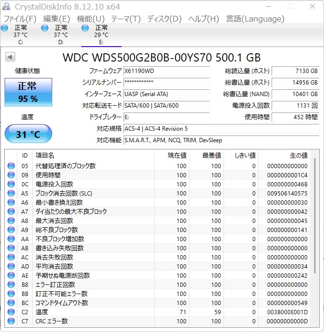Click the status orb for attribute AC

(x=11, y=257)
